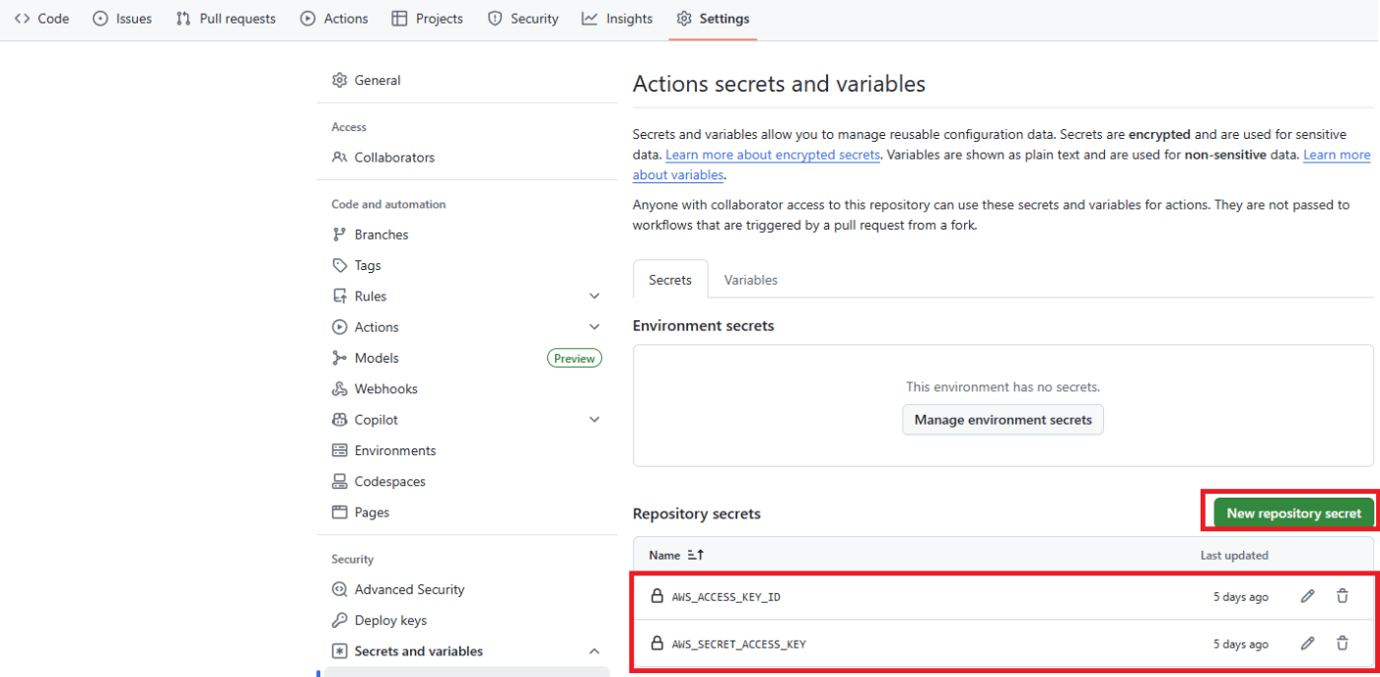Switch to the Variables tab
The height and width of the screenshot is (677, 1380).
pos(750,280)
